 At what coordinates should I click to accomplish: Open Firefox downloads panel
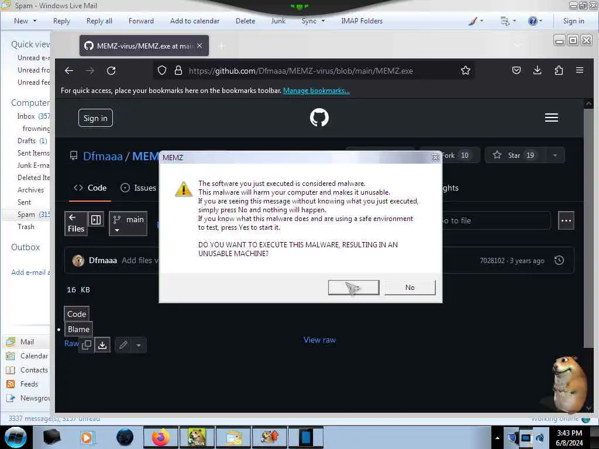(x=537, y=70)
